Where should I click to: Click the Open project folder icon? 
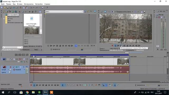(5, 8)
